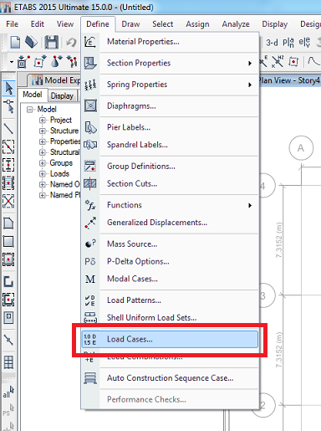Click the Open file icon beside New
The image size is (321, 431).
(x=31, y=43)
